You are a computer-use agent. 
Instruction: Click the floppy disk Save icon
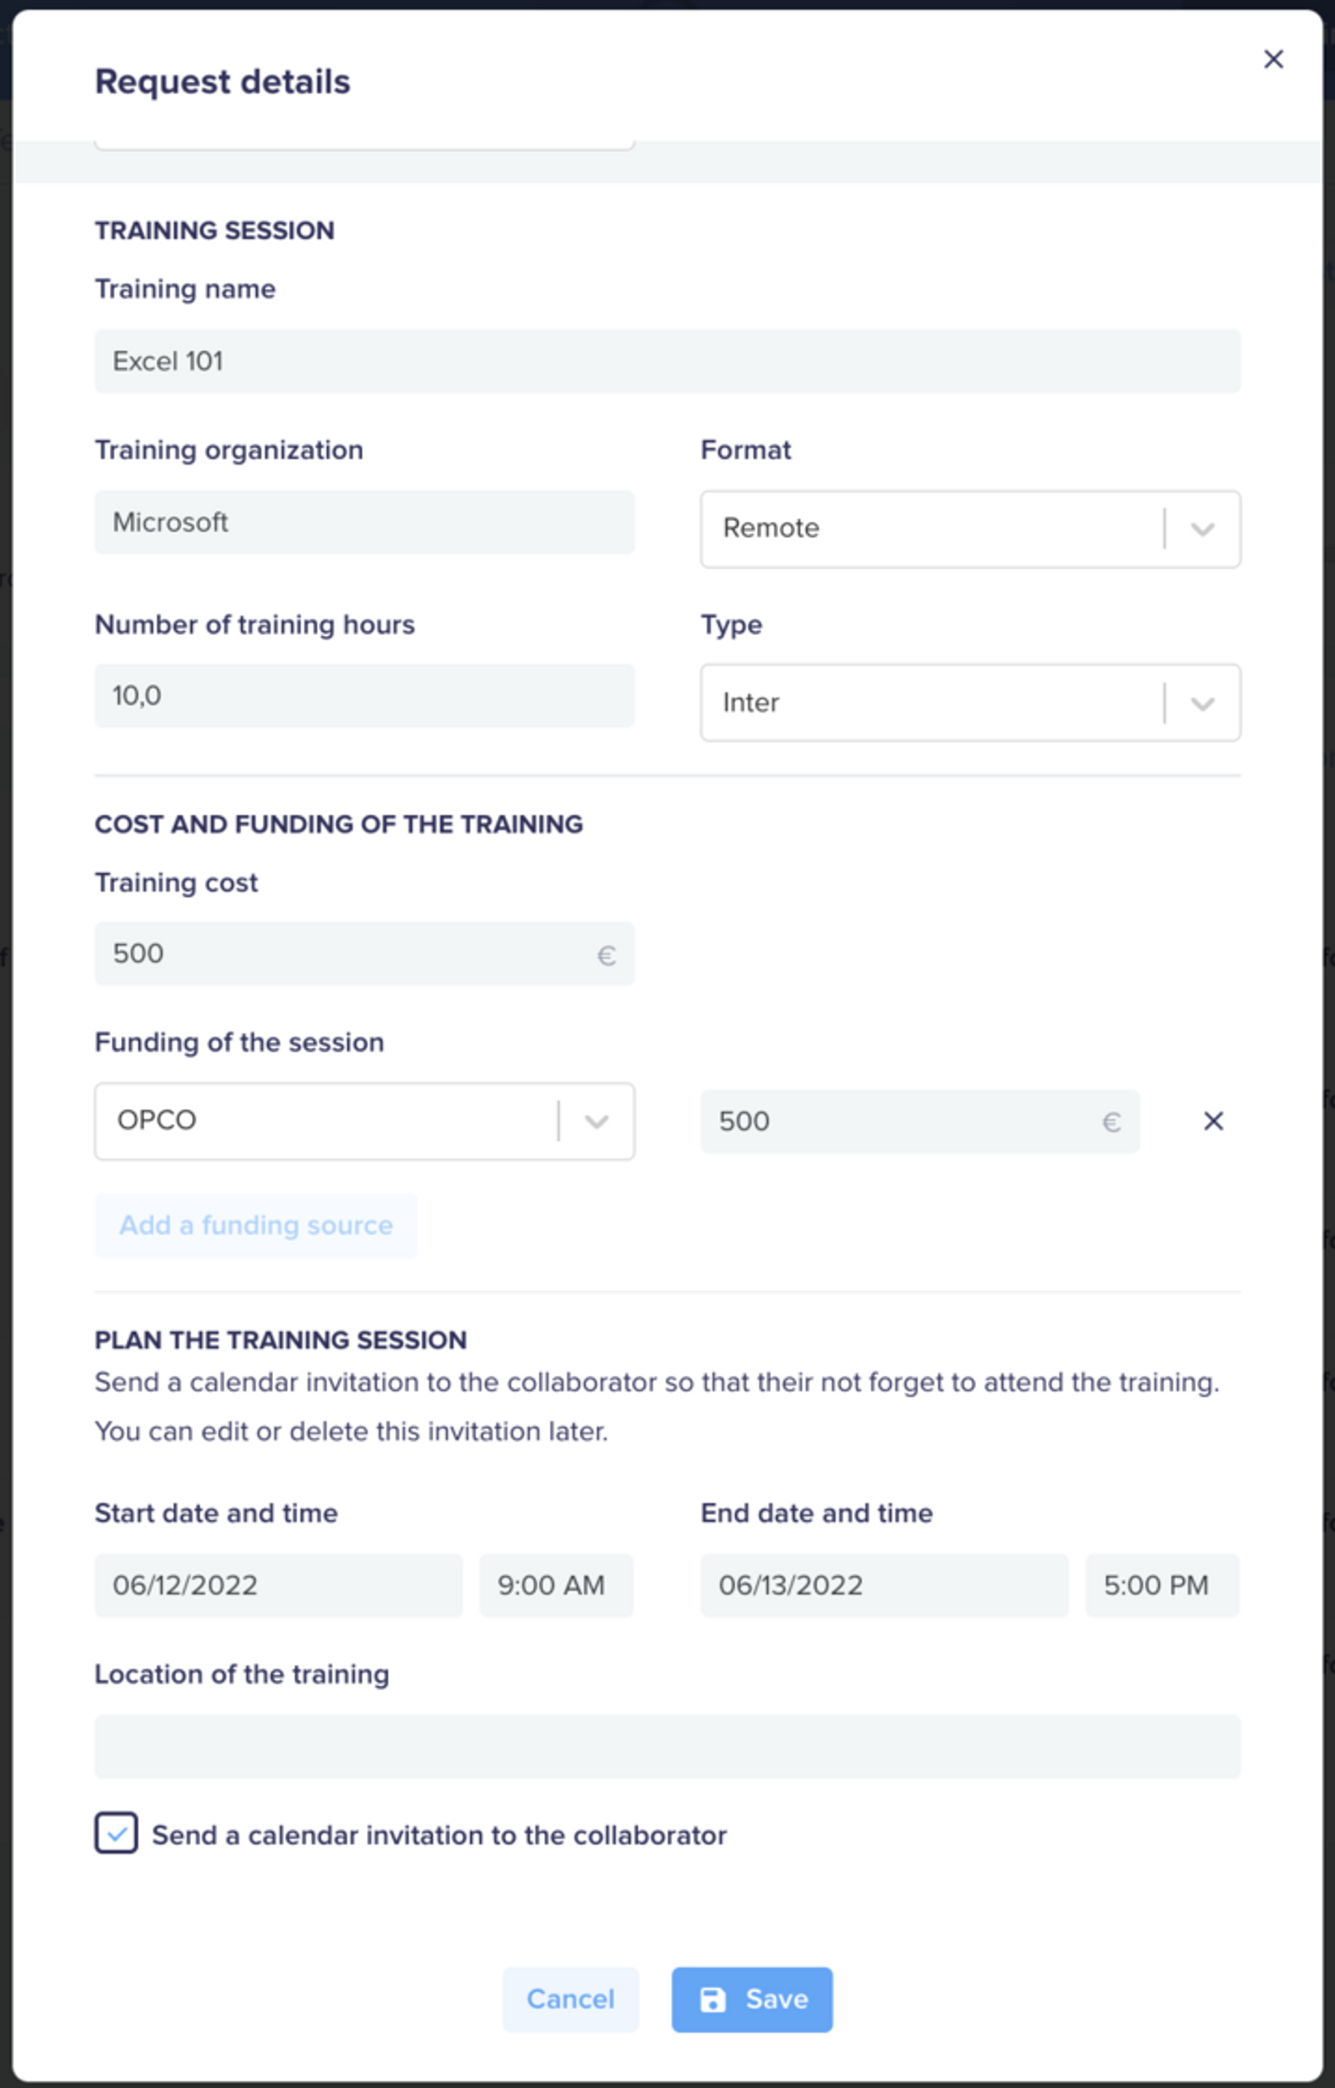(713, 2000)
